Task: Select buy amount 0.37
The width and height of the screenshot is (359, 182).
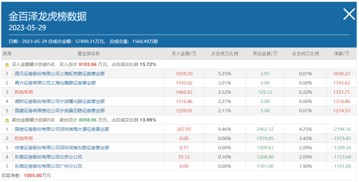Action: pos(184,148)
